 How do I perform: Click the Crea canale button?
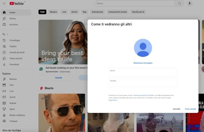[190, 109]
